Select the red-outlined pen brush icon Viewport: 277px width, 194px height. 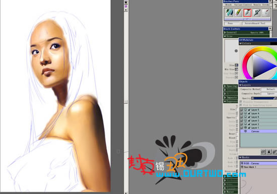[247, 13]
